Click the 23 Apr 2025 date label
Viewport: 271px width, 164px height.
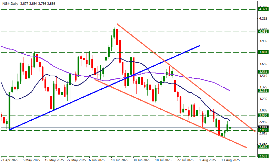tap(10, 160)
